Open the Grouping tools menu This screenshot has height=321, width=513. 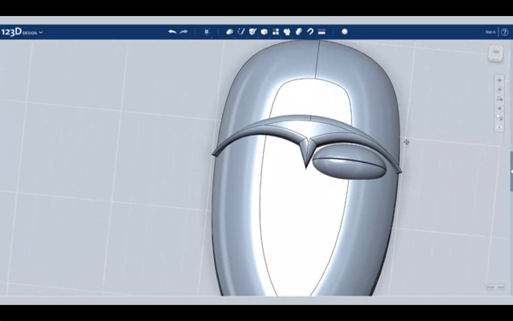[x=287, y=32]
